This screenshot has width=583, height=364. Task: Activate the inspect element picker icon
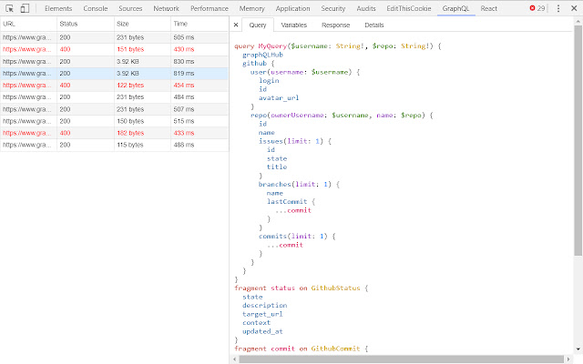pyautogui.click(x=8, y=8)
